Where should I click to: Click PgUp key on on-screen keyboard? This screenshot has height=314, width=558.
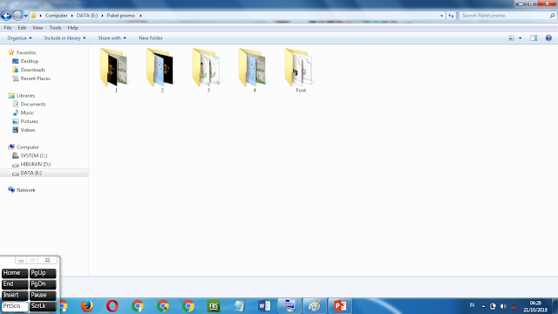click(43, 273)
